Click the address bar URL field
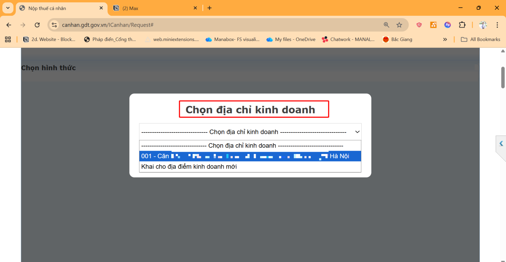The height and width of the screenshot is (262, 506). [216, 25]
